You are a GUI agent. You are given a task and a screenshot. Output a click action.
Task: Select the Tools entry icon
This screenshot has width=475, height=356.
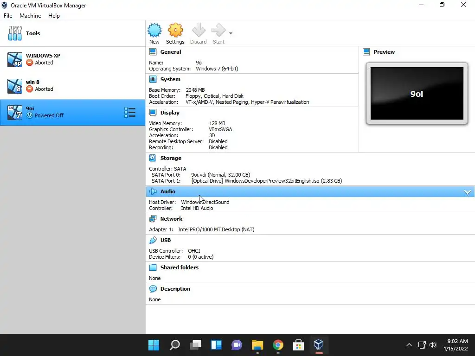15,33
